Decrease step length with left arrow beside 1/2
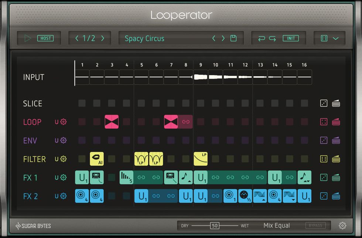Image resolution: width=362 pixels, height=238 pixels. click(x=77, y=38)
